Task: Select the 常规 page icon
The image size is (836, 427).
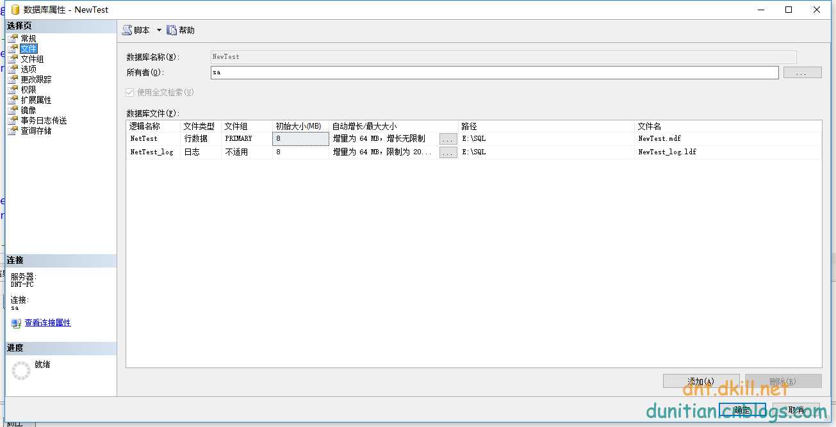Action: coord(13,38)
